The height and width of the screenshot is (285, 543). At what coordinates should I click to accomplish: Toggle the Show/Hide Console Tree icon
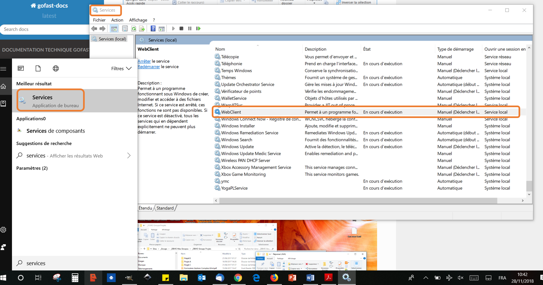114,28
